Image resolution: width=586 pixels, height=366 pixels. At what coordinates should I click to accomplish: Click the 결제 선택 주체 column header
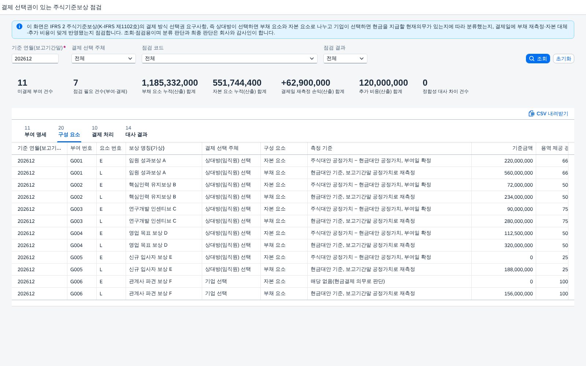pyautogui.click(x=231, y=148)
